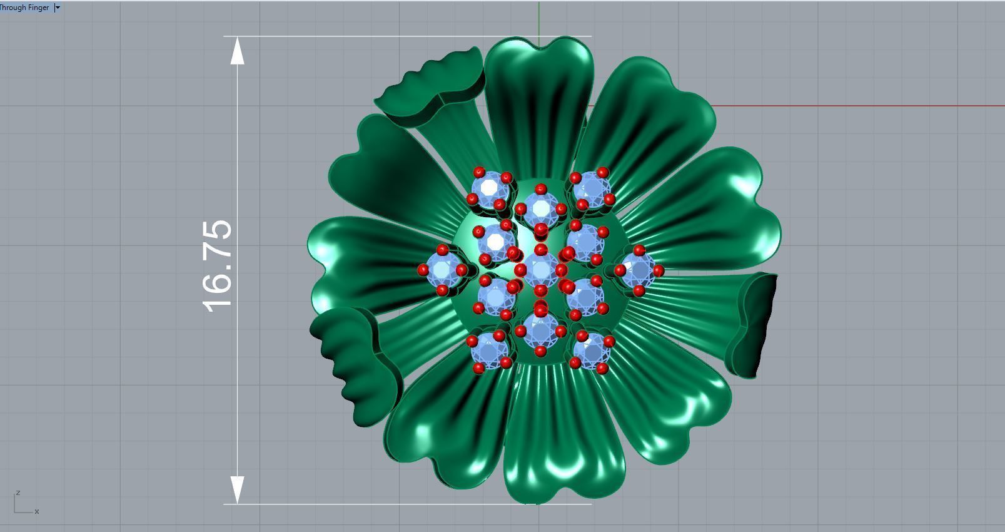This screenshot has height=532, width=1005.
Task: Click the bottom arrowhead of the dimension
Action: pyautogui.click(x=237, y=489)
